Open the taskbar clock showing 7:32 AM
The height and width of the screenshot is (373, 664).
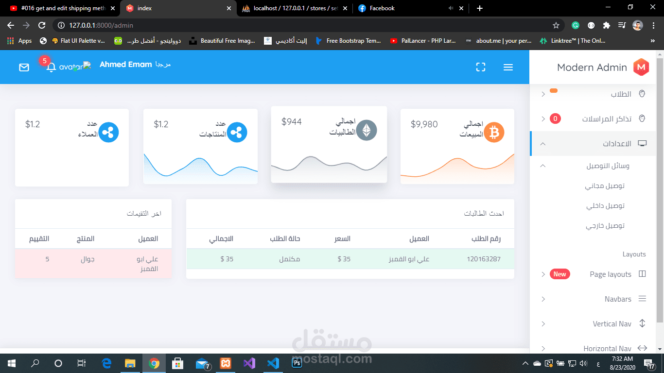pyautogui.click(x=622, y=363)
